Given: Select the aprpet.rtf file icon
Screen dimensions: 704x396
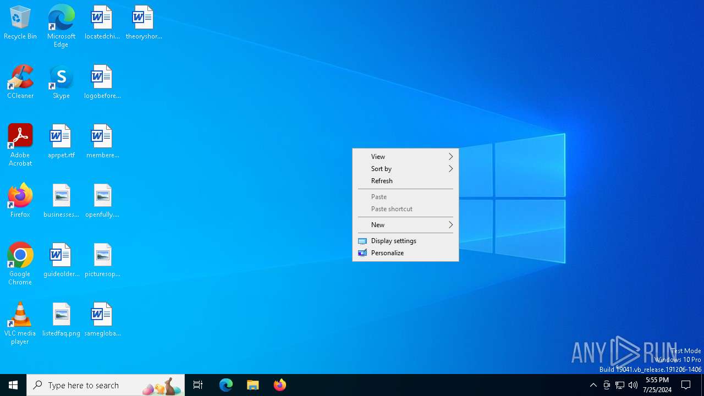Looking at the screenshot, I should tap(61, 142).
